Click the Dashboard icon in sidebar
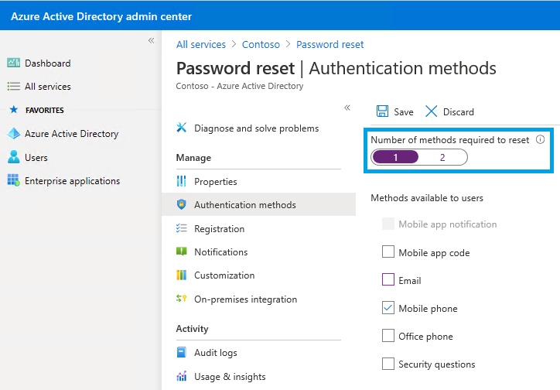Screen dimensions: 560x390 pyautogui.click(x=13, y=63)
